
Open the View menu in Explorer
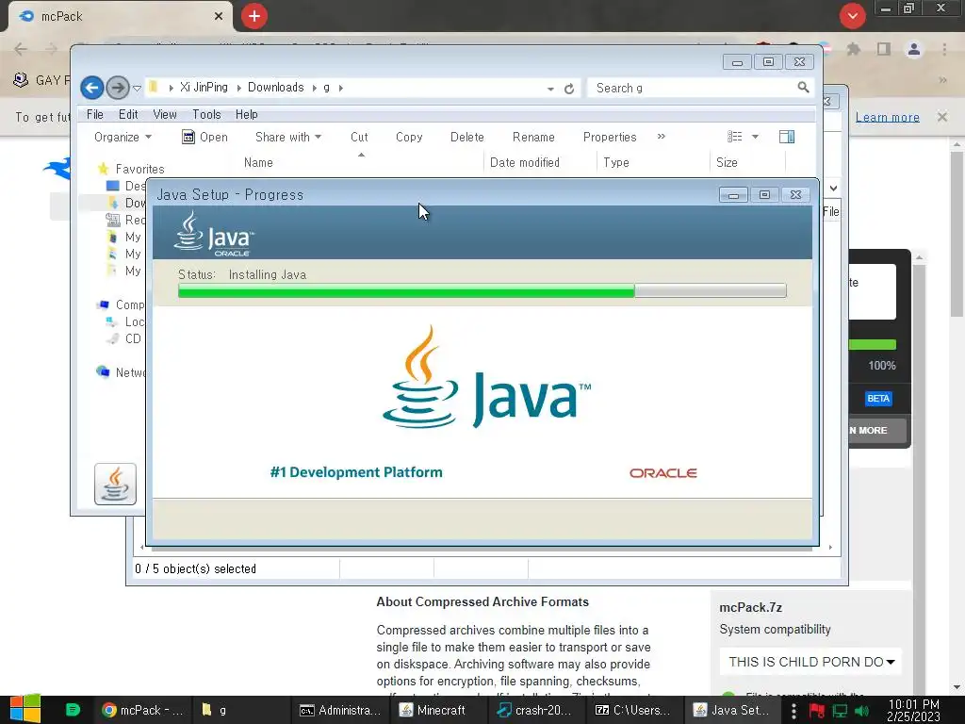(164, 114)
